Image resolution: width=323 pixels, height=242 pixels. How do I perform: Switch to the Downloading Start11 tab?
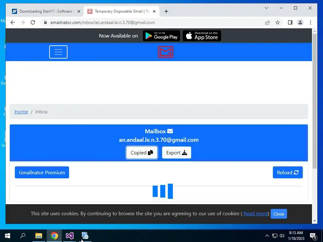46,11
